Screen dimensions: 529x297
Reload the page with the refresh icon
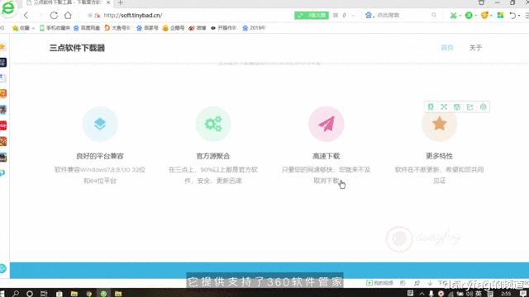[54, 15]
